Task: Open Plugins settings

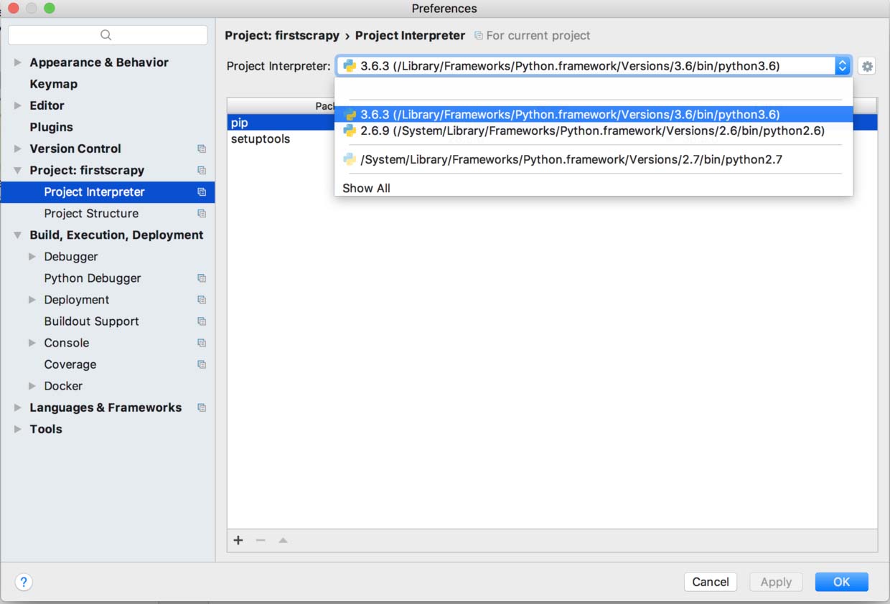Action: pyautogui.click(x=51, y=127)
